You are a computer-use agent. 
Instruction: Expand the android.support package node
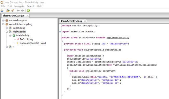pos(3,20)
